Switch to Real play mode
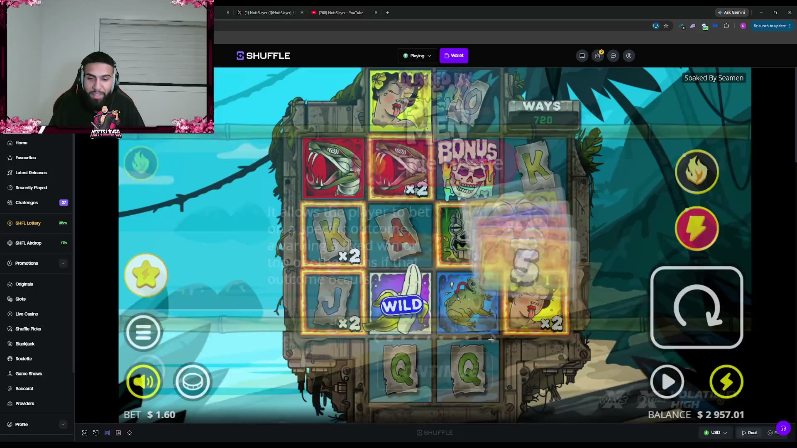This screenshot has width=797, height=448. (x=749, y=433)
